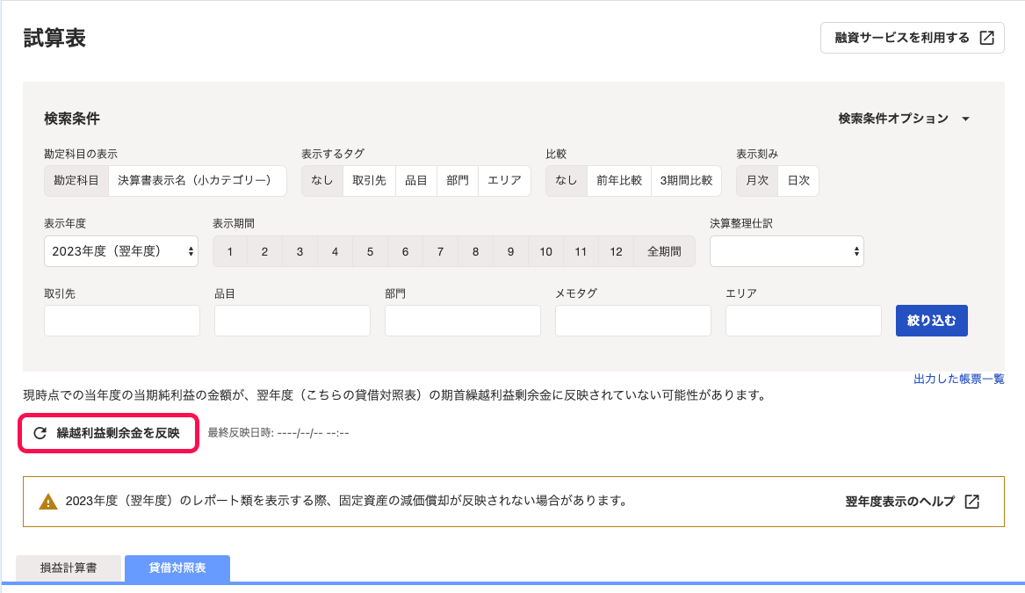Focus the 部門 input field
This screenshot has width=1025, height=593.
pyautogui.click(x=463, y=321)
